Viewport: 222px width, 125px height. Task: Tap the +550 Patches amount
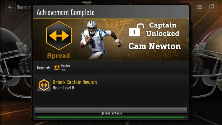[64, 70]
